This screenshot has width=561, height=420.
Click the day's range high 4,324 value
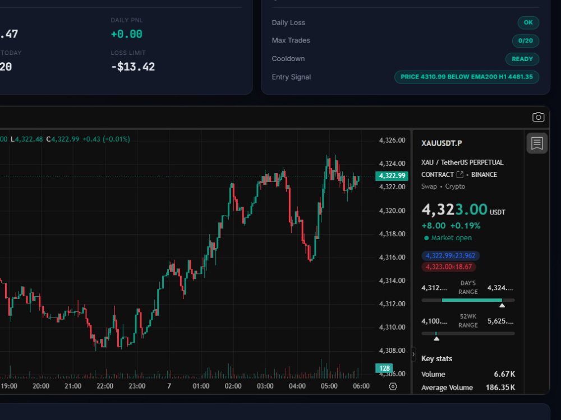coord(500,288)
